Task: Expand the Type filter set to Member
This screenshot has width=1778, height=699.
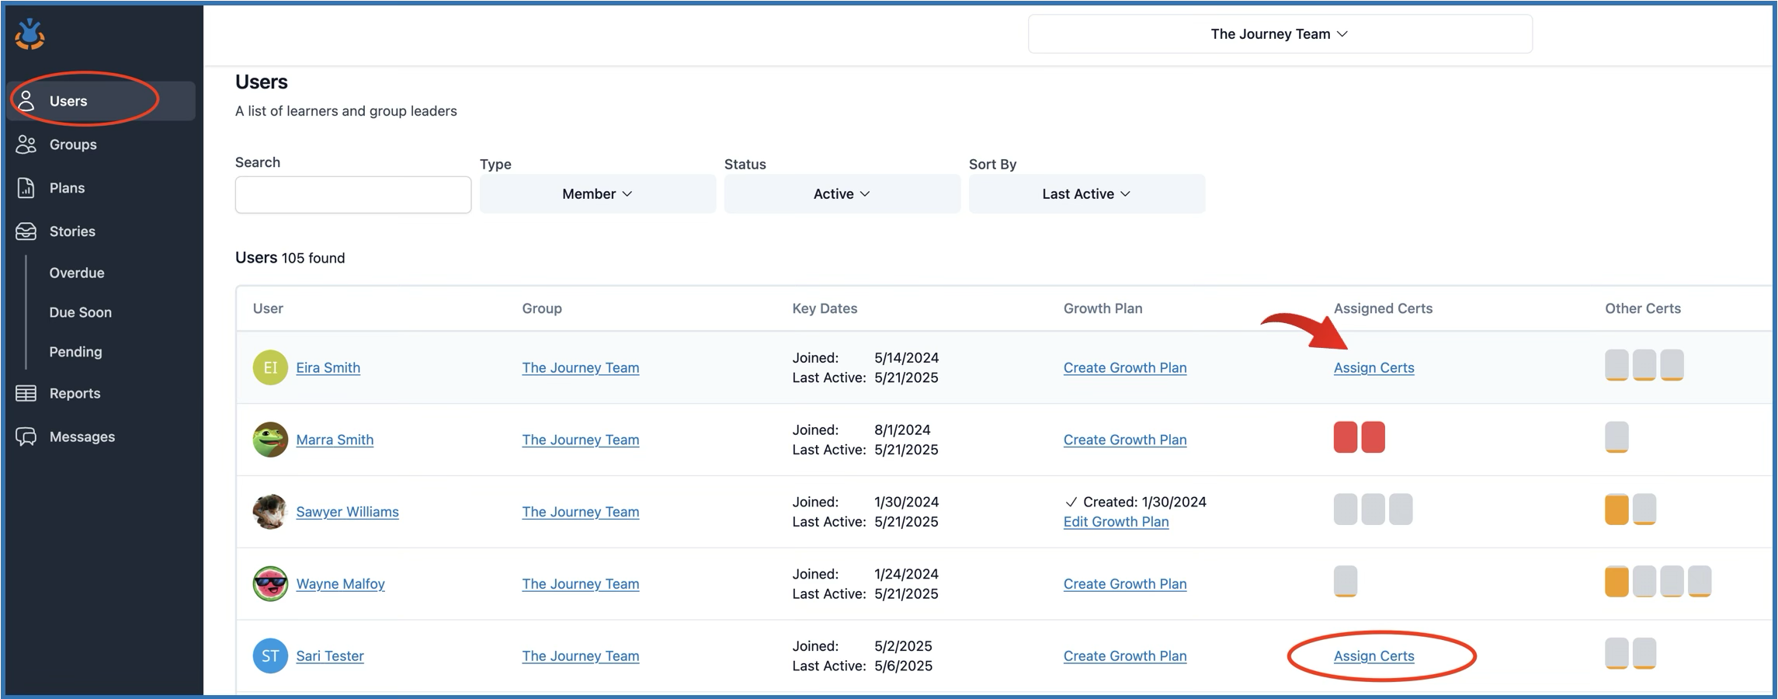Action: pyautogui.click(x=597, y=194)
